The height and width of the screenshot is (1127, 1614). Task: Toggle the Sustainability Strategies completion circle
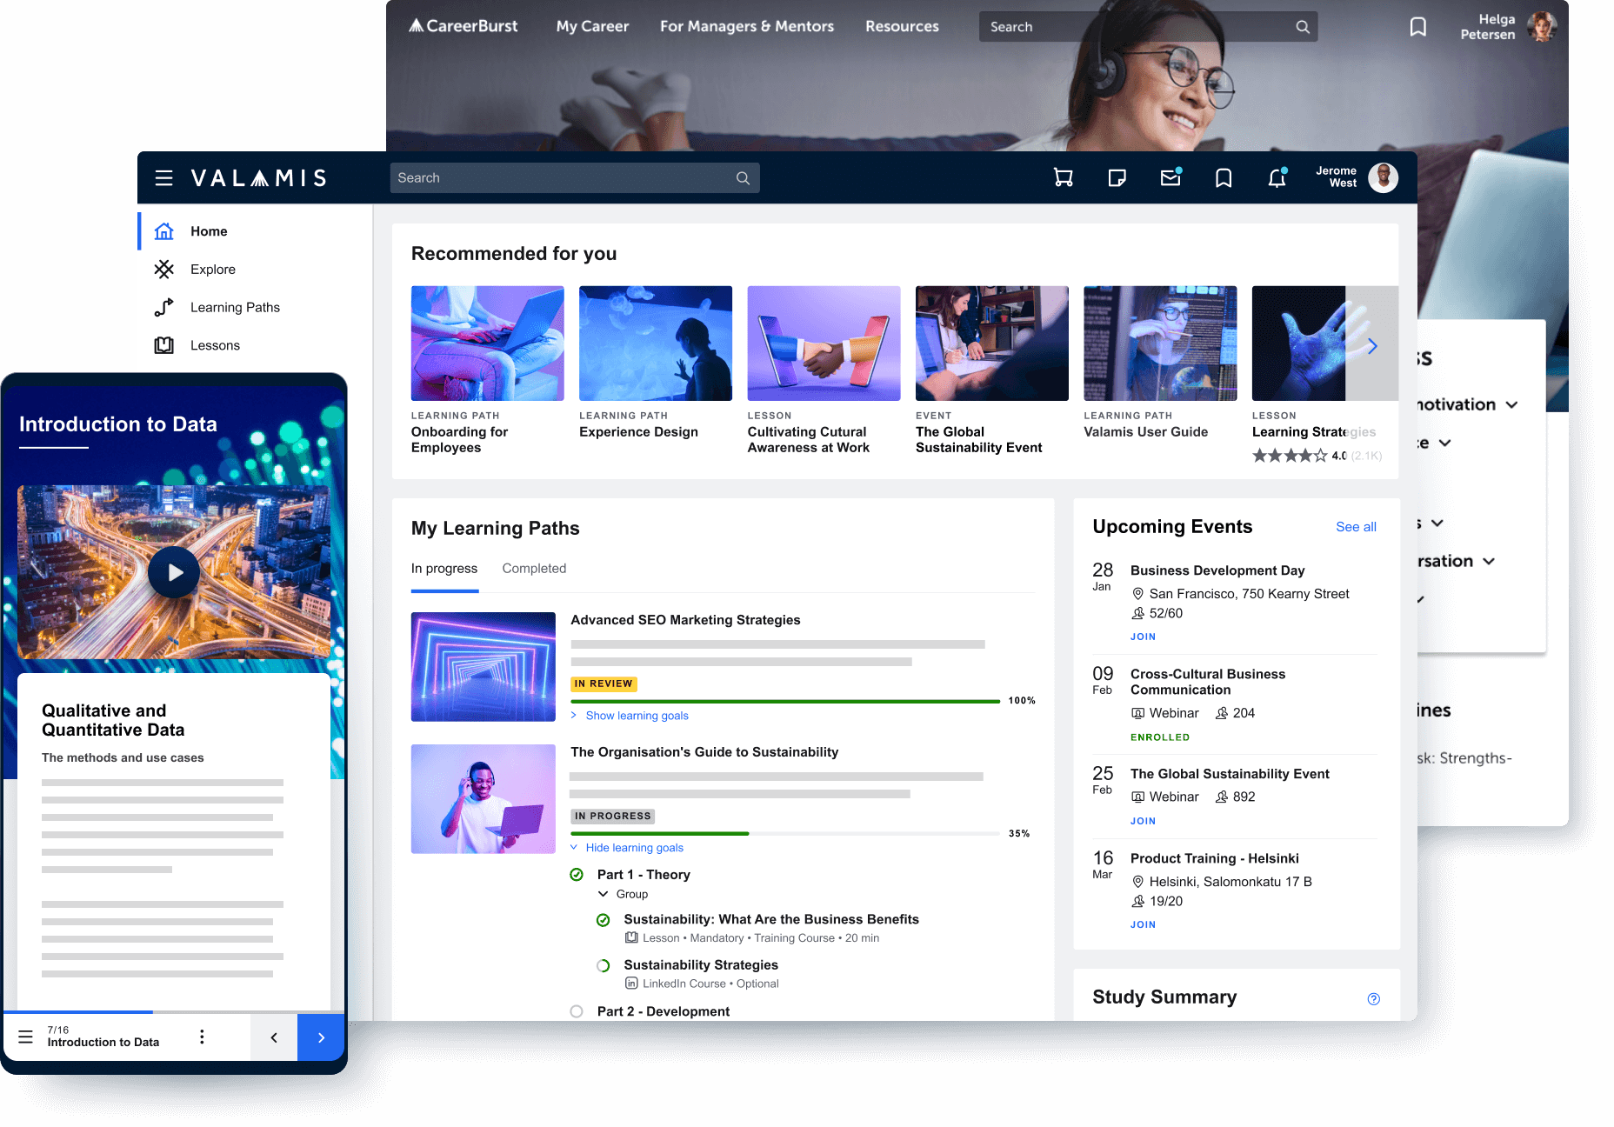click(x=603, y=965)
